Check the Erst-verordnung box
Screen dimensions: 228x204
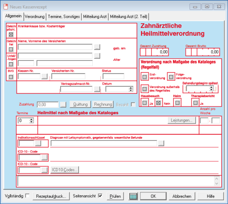pyautogui.click(x=145, y=76)
